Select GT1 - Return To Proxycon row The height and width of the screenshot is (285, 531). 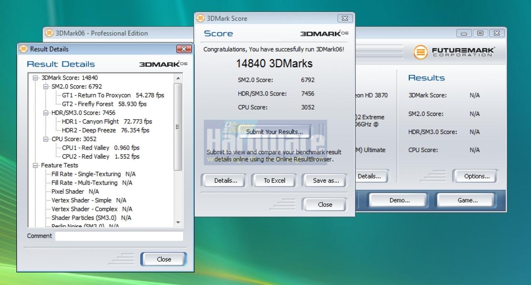point(113,95)
